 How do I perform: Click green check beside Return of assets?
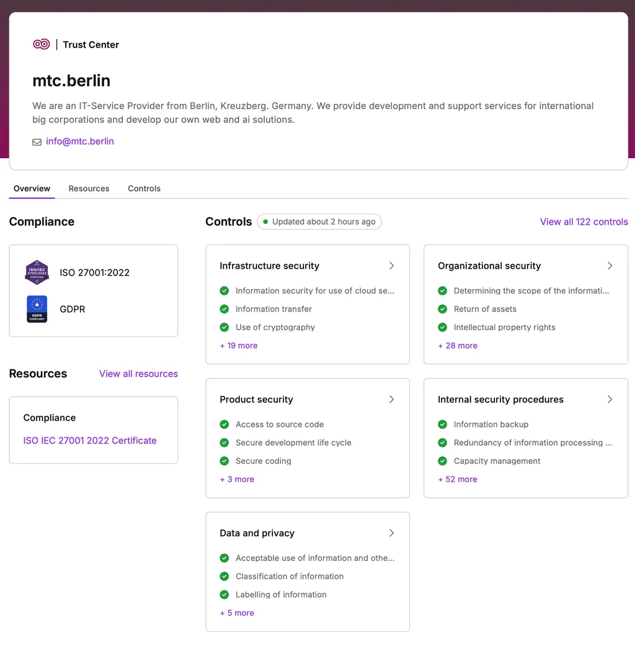tap(443, 309)
